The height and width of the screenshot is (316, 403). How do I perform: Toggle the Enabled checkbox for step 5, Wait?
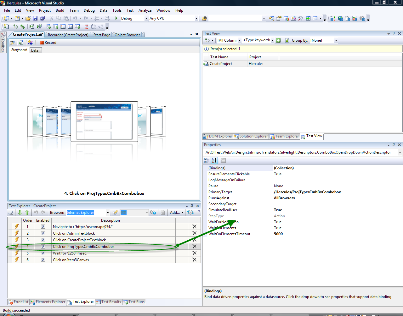pyautogui.click(x=43, y=253)
